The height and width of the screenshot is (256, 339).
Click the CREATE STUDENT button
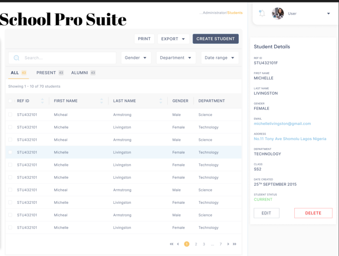pyautogui.click(x=216, y=39)
